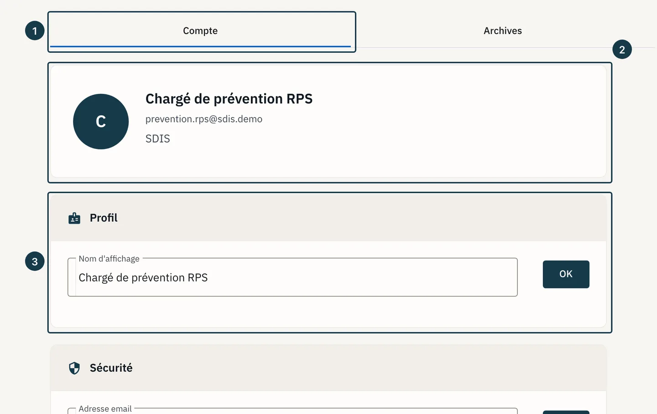Image resolution: width=657 pixels, height=414 pixels.
Task: Click the Profil ID badge icon
Action: coord(74,218)
